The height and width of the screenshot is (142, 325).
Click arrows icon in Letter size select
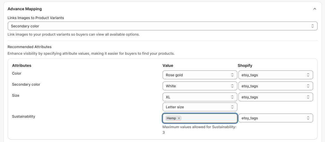pos(232,107)
